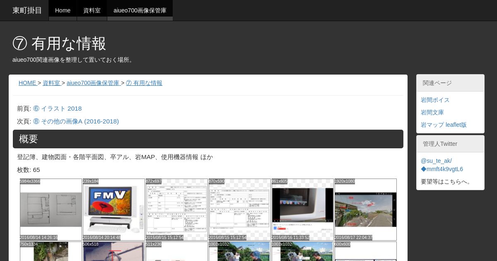
Task: Click the ⑦ 有用な情報 page title
Action: click(x=59, y=43)
